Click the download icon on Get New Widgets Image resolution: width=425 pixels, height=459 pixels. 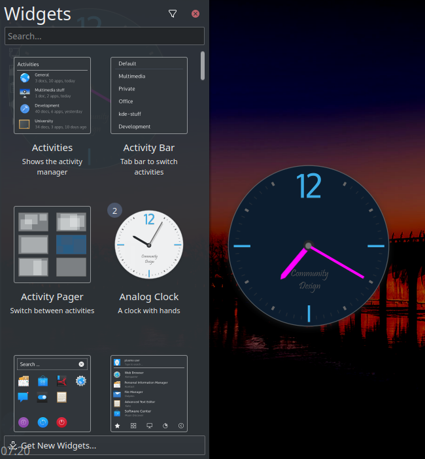click(x=12, y=445)
